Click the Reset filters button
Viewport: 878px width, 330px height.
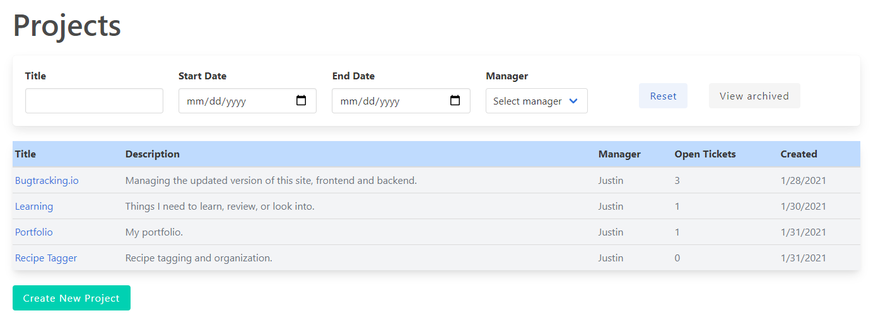pyautogui.click(x=663, y=96)
